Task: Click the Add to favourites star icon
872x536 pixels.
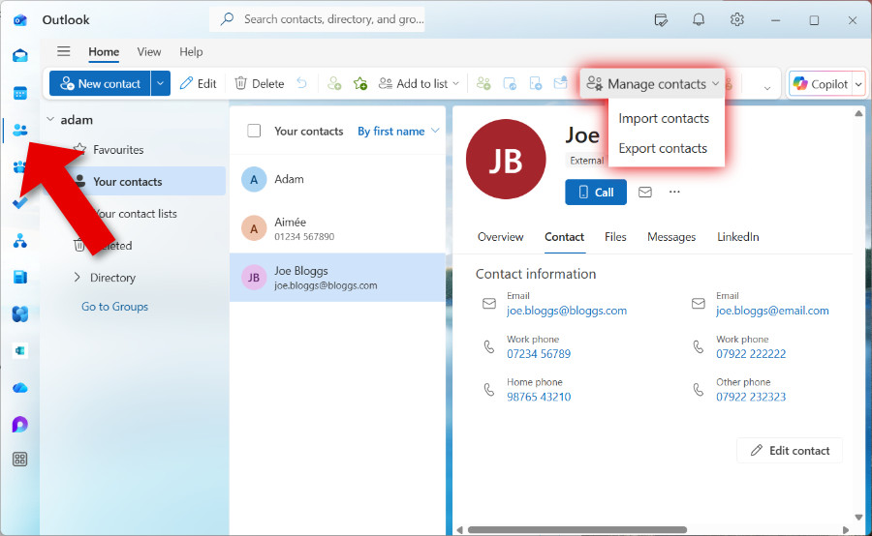Action: click(359, 83)
